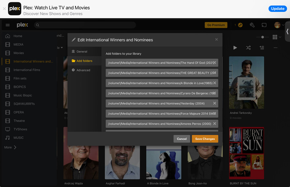290x187 pixels.
Task: Open the hamburger menu in Plex header
Action: [8, 25]
